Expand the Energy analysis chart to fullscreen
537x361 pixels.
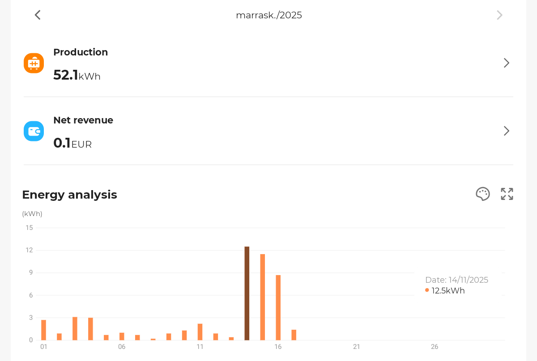507,194
